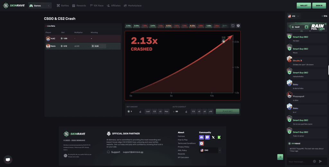Select the x10 auto cashout multiplier

pyautogui.click(x=210, y=111)
